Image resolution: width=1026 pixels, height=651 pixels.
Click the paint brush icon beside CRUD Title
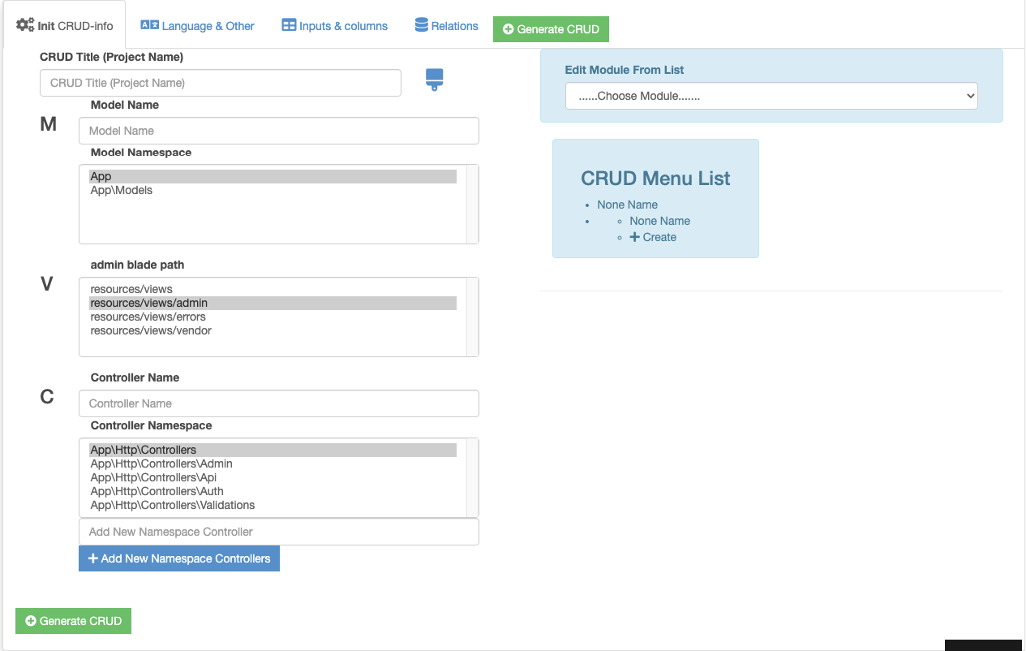(435, 80)
